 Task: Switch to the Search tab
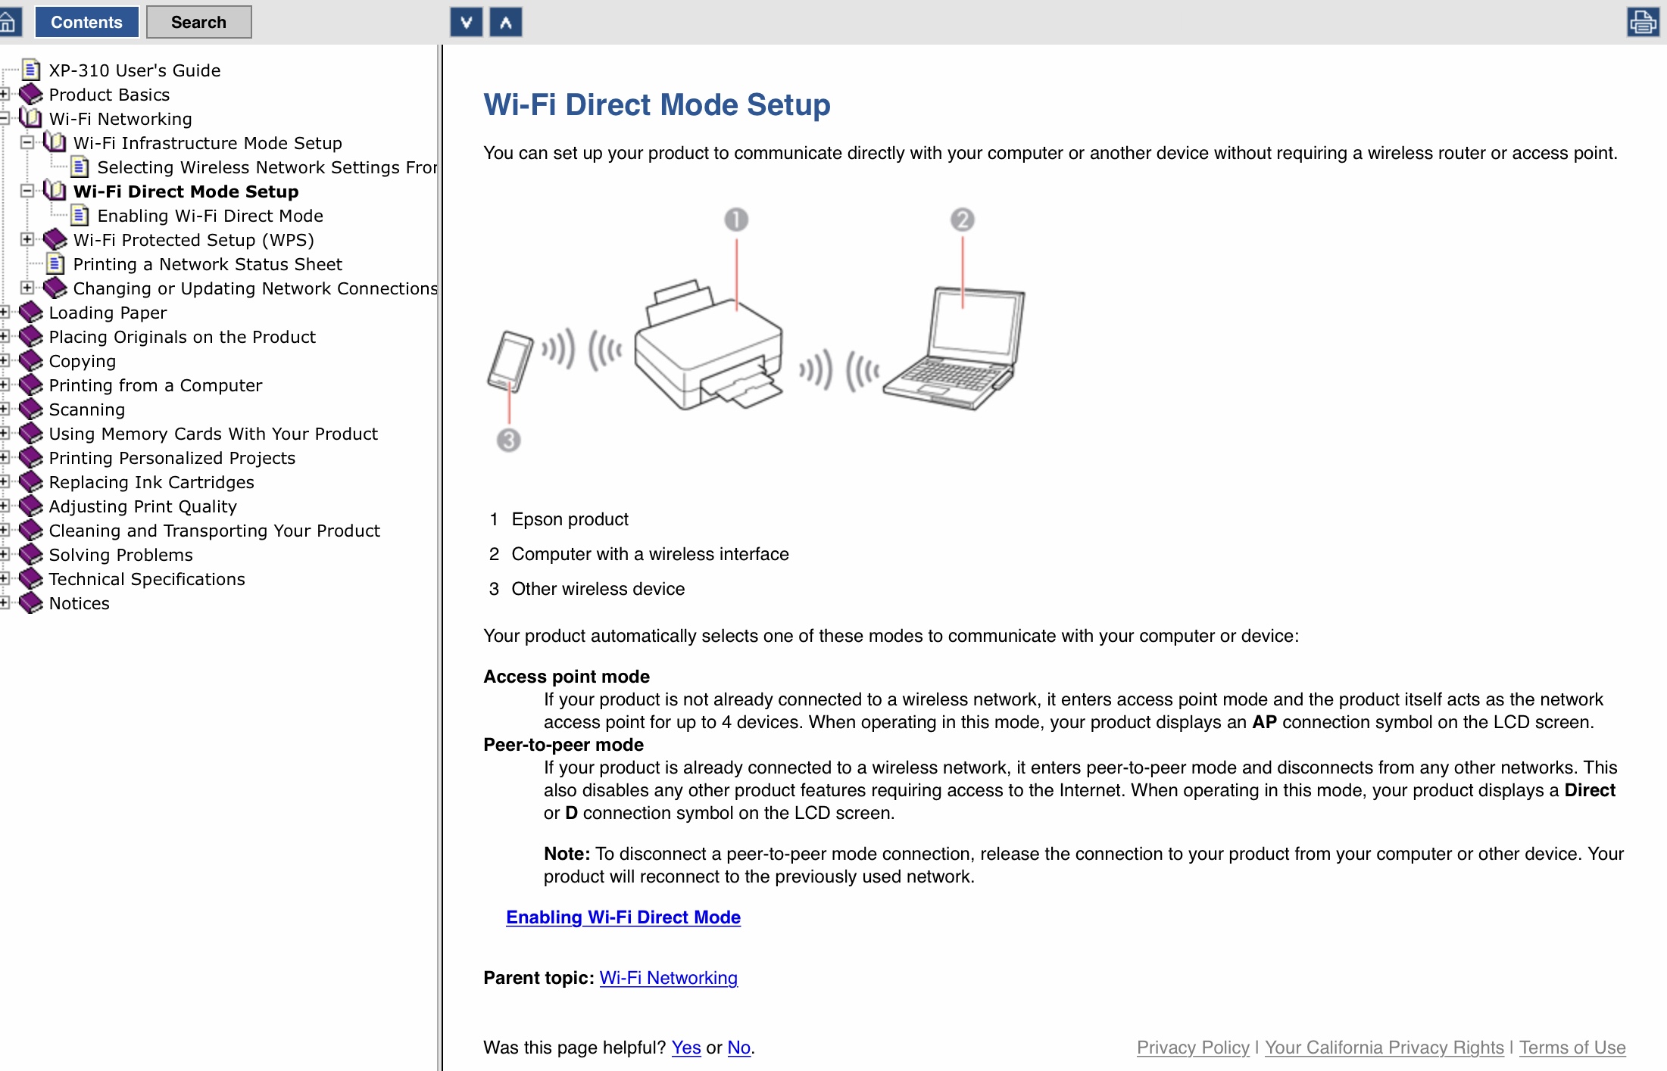point(198,22)
